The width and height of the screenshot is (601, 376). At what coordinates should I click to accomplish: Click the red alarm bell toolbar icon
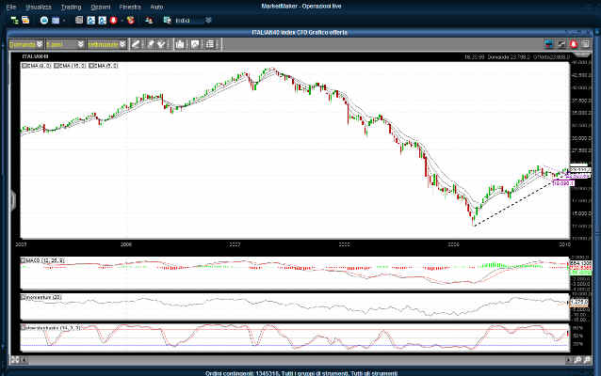(x=114, y=19)
